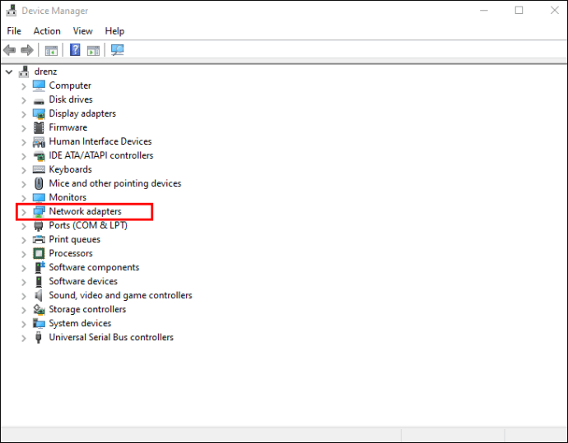
Task: Click the drenz computer root icon
Action: pyautogui.click(x=24, y=72)
